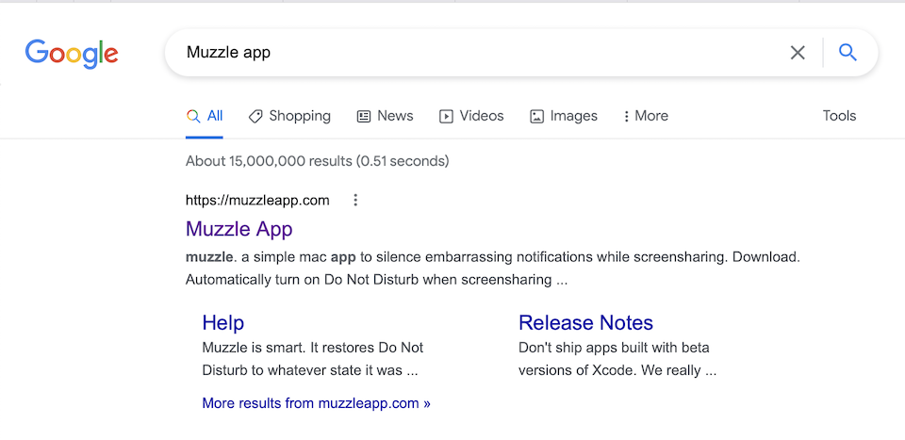Open the three-dot menu beside muzzleapp.com URL
The height and width of the screenshot is (440, 905).
click(x=355, y=200)
